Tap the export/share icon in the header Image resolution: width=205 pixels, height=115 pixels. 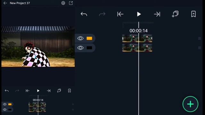coord(71,3)
